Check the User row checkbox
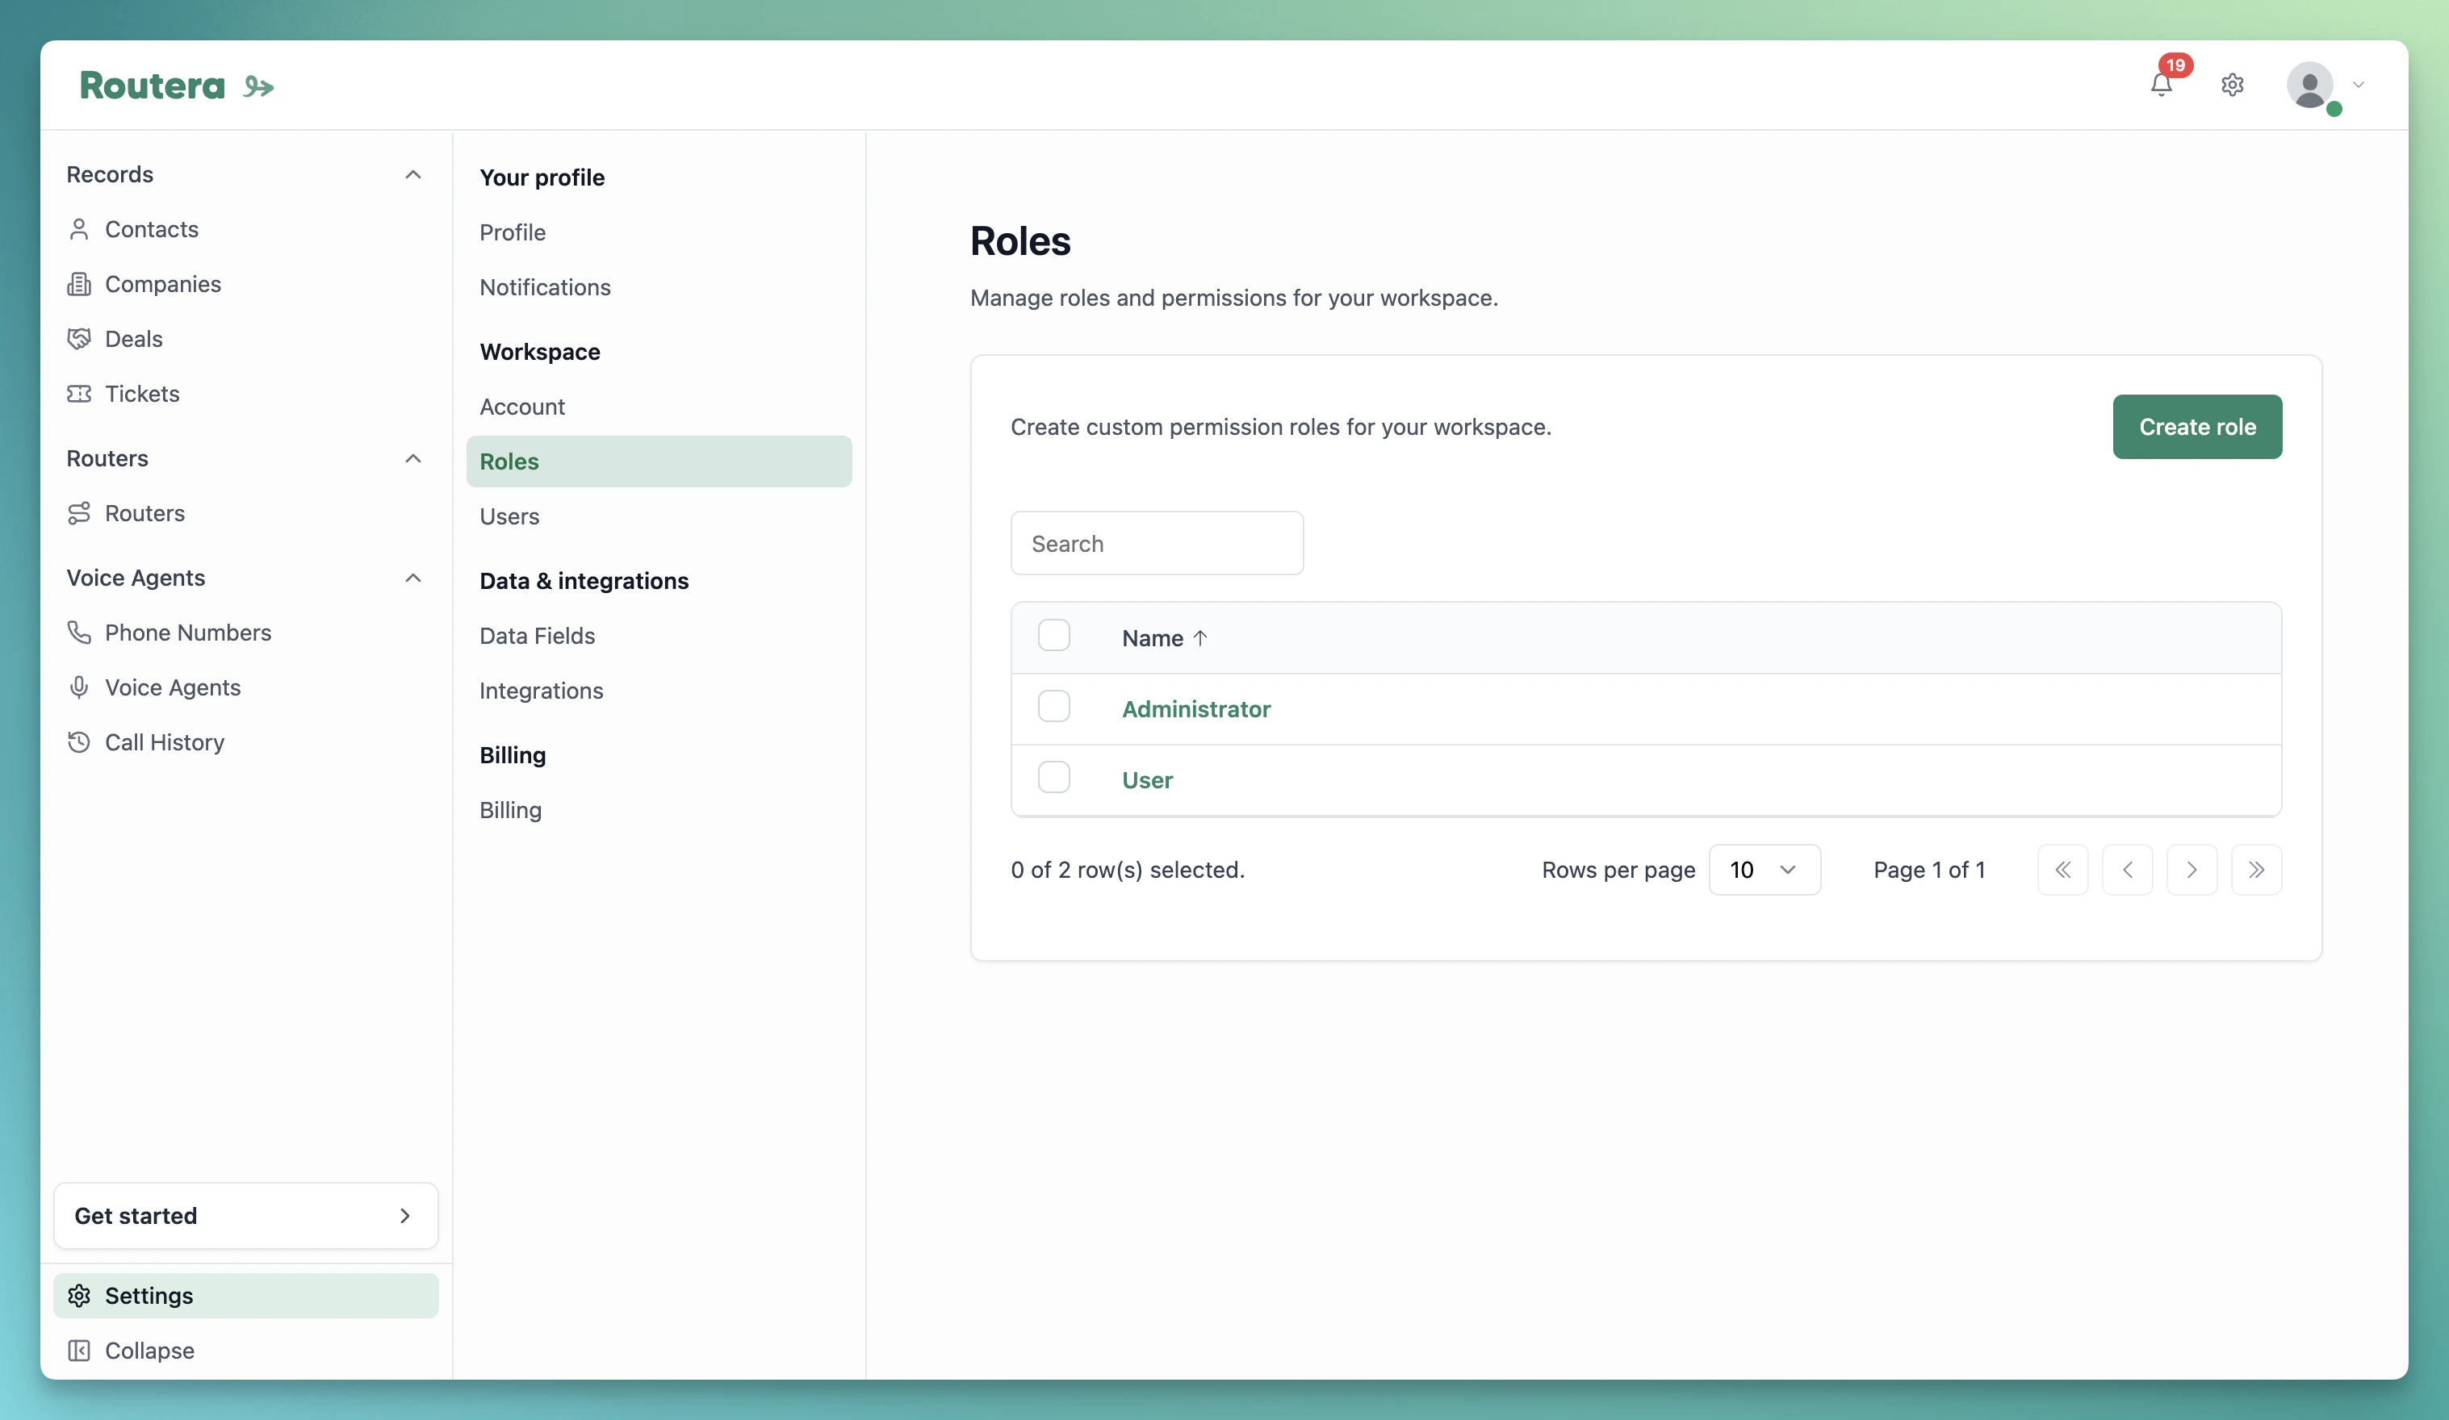 [1053, 777]
